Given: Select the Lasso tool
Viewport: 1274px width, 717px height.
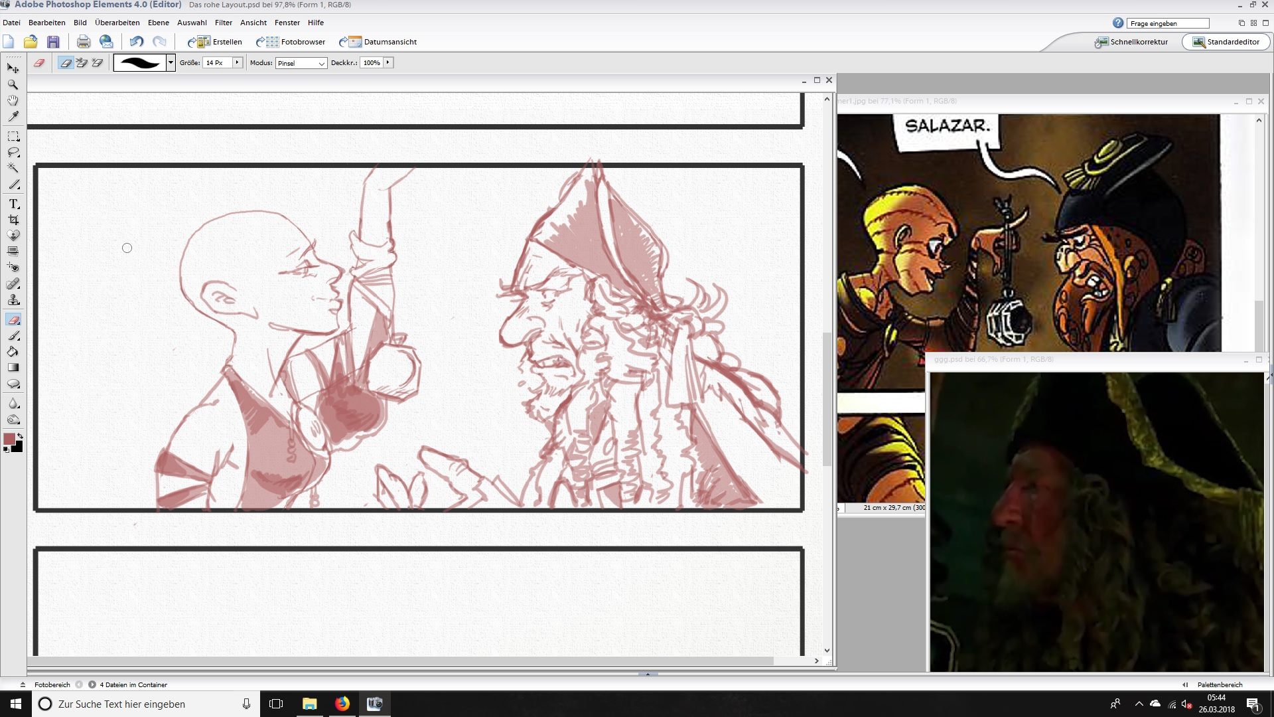Looking at the screenshot, I should tap(13, 152).
